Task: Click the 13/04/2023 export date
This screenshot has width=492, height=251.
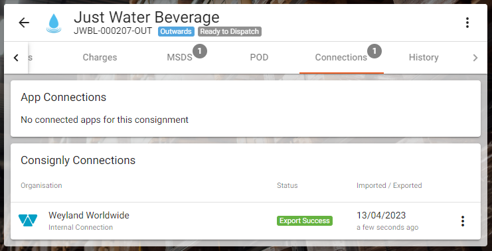Action: (x=381, y=216)
